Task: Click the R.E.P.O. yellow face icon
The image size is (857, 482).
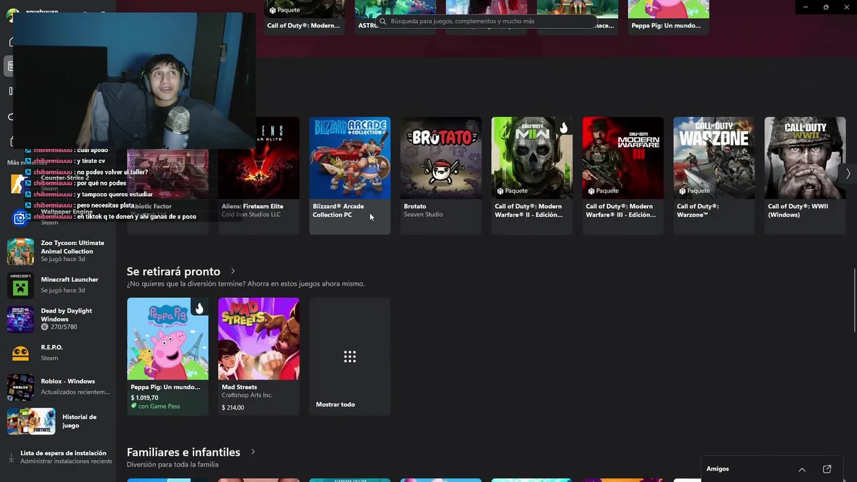Action: pos(20,353)
